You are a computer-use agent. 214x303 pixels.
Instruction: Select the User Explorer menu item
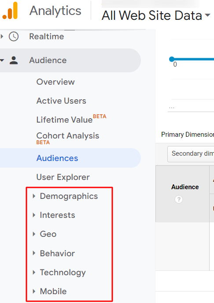tap(63, 177)
